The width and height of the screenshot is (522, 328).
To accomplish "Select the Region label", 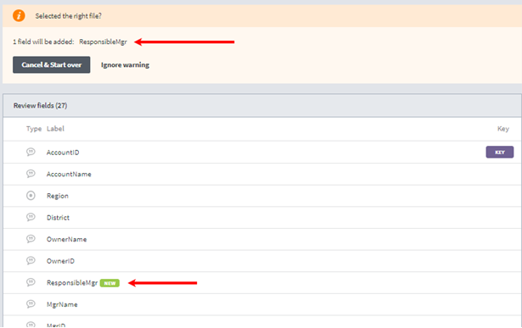I will click(x=58, y=196).
